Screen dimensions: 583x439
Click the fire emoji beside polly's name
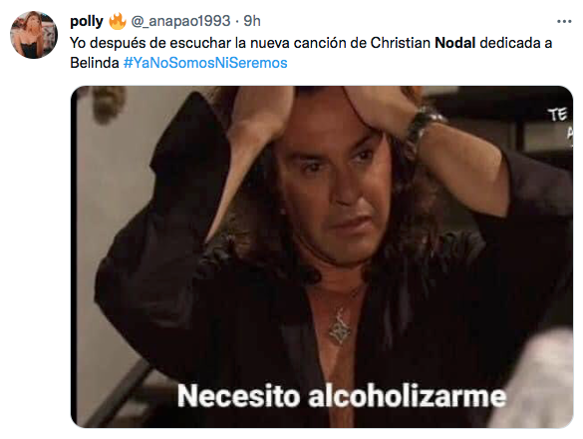click(x=118, y=21)
